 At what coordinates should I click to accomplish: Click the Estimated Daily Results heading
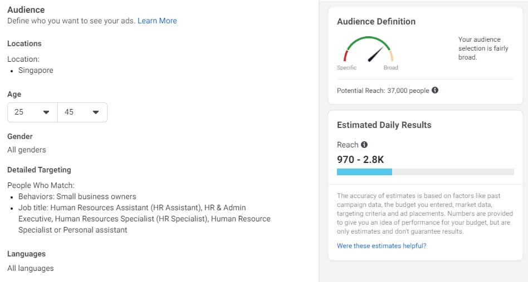click(384, 125)
